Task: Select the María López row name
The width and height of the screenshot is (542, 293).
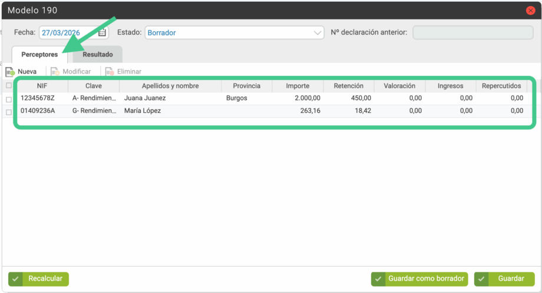Action: (x=143, y=111)
